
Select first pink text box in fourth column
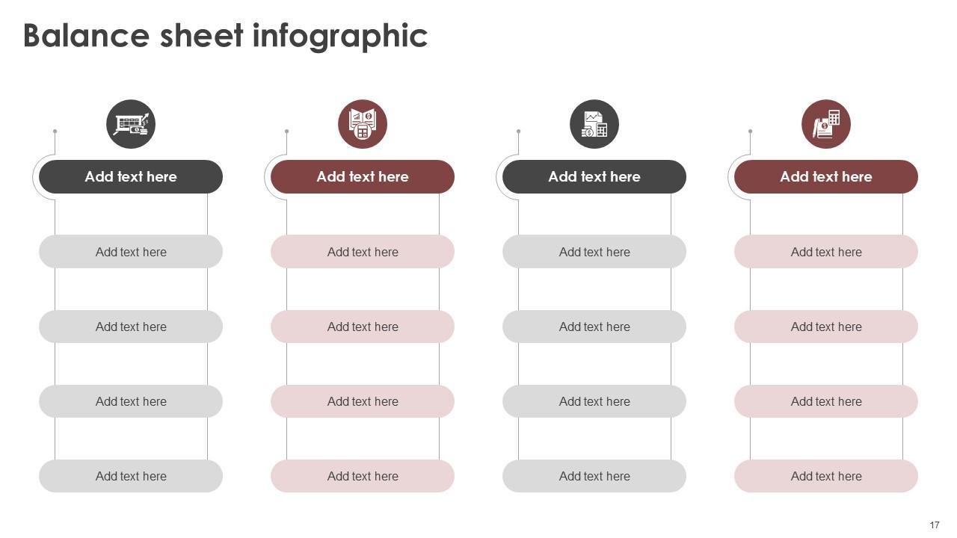[826, 252]
